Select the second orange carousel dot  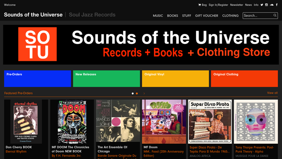(137, 94)
